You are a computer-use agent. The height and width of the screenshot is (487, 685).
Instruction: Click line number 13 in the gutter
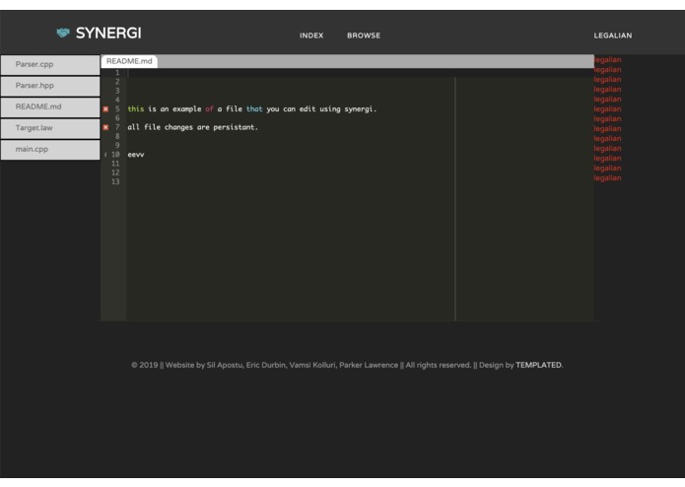[115, 181]
